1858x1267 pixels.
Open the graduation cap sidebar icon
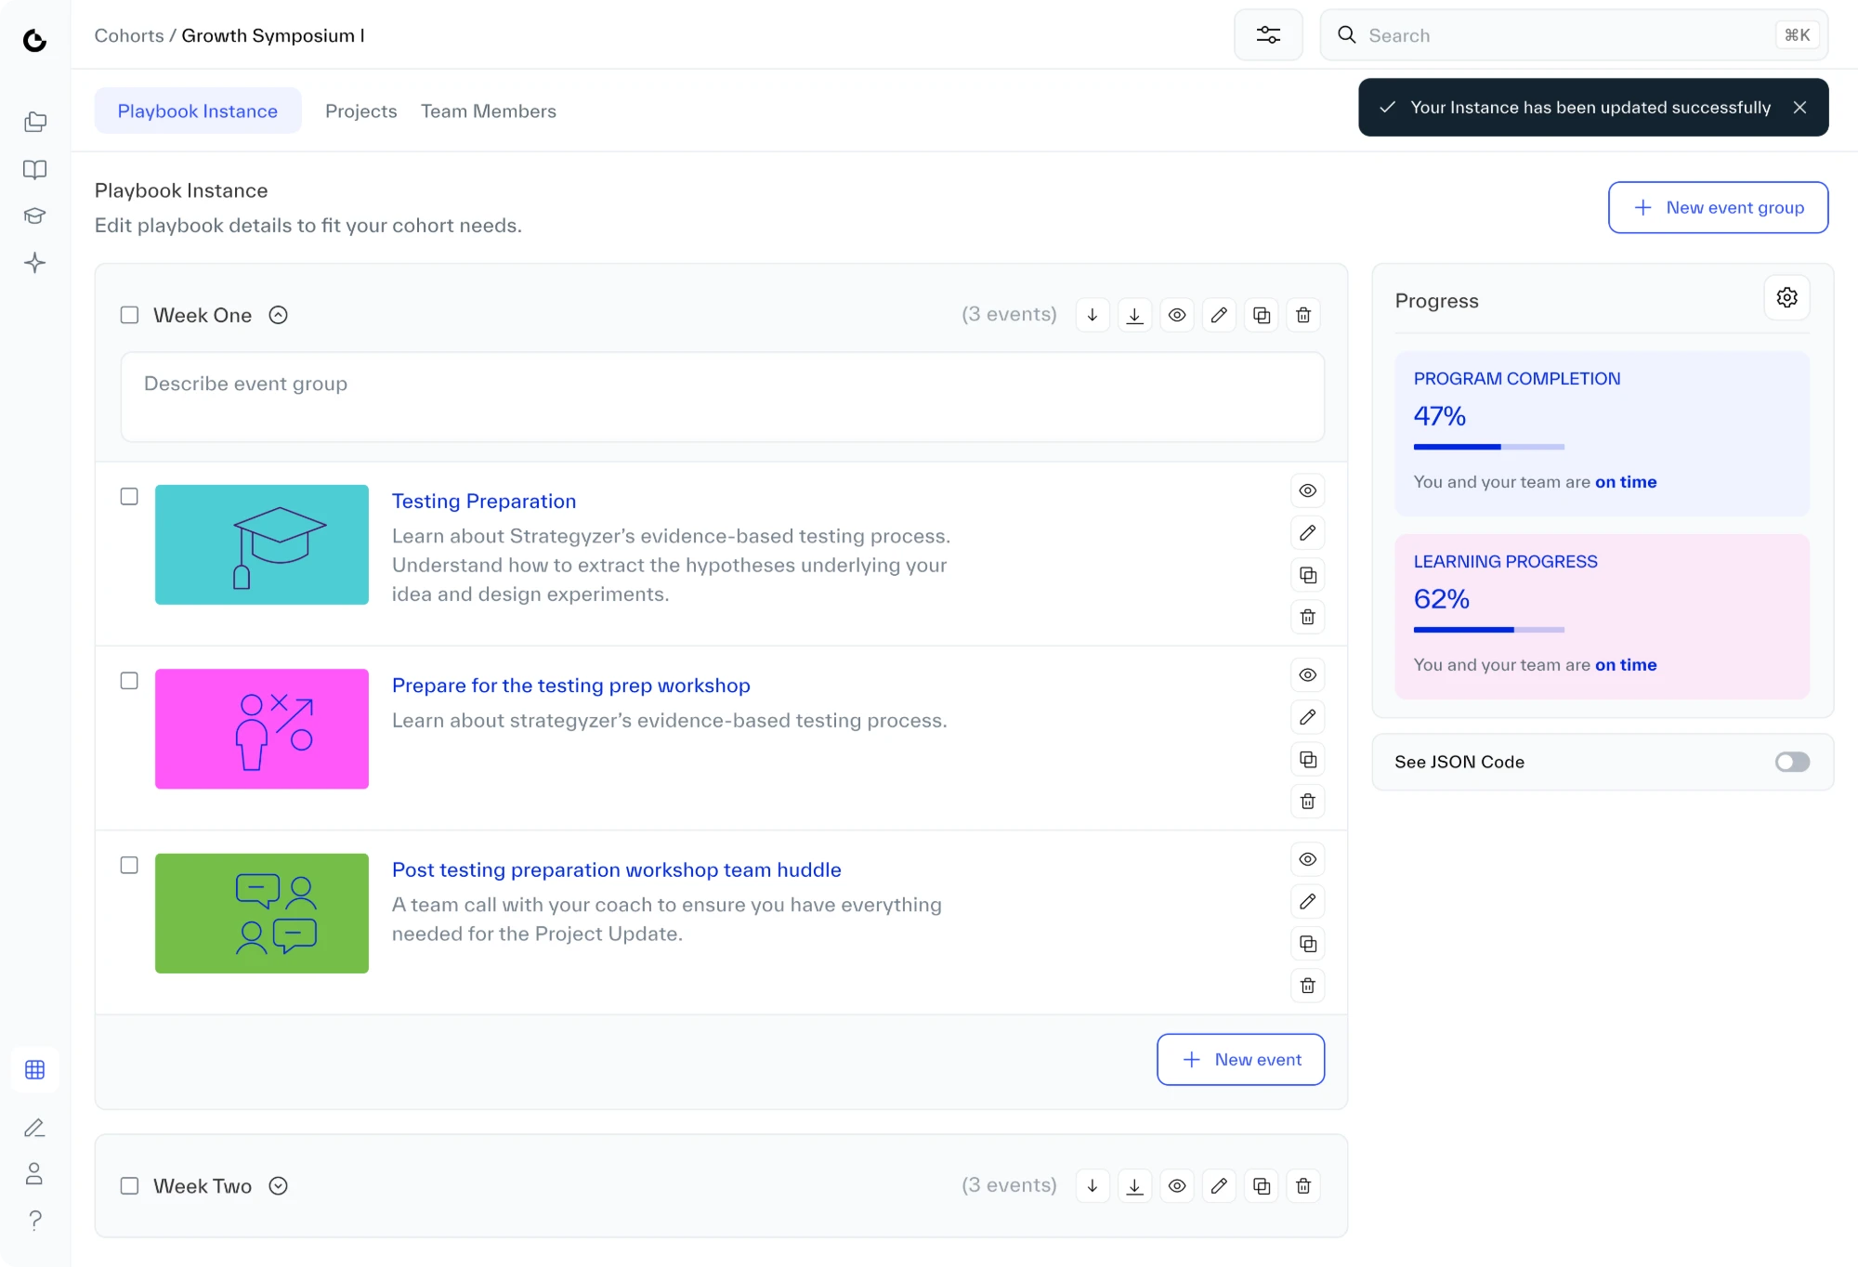tap(35, 216)
